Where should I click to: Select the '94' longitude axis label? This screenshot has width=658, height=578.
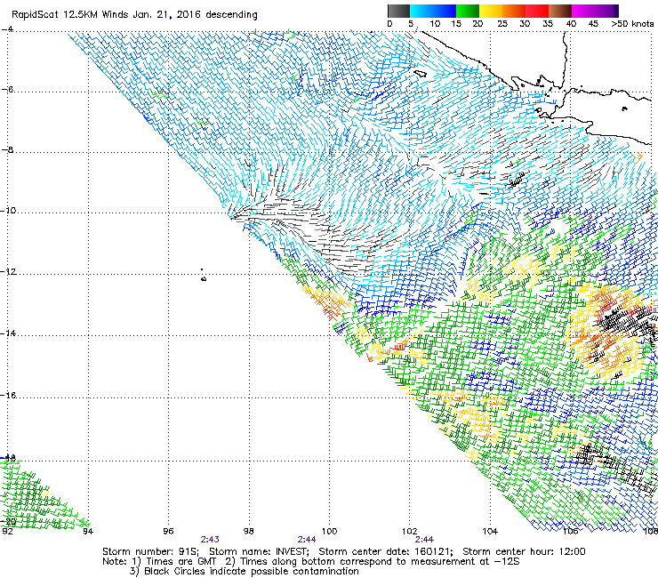coord(88,532)
